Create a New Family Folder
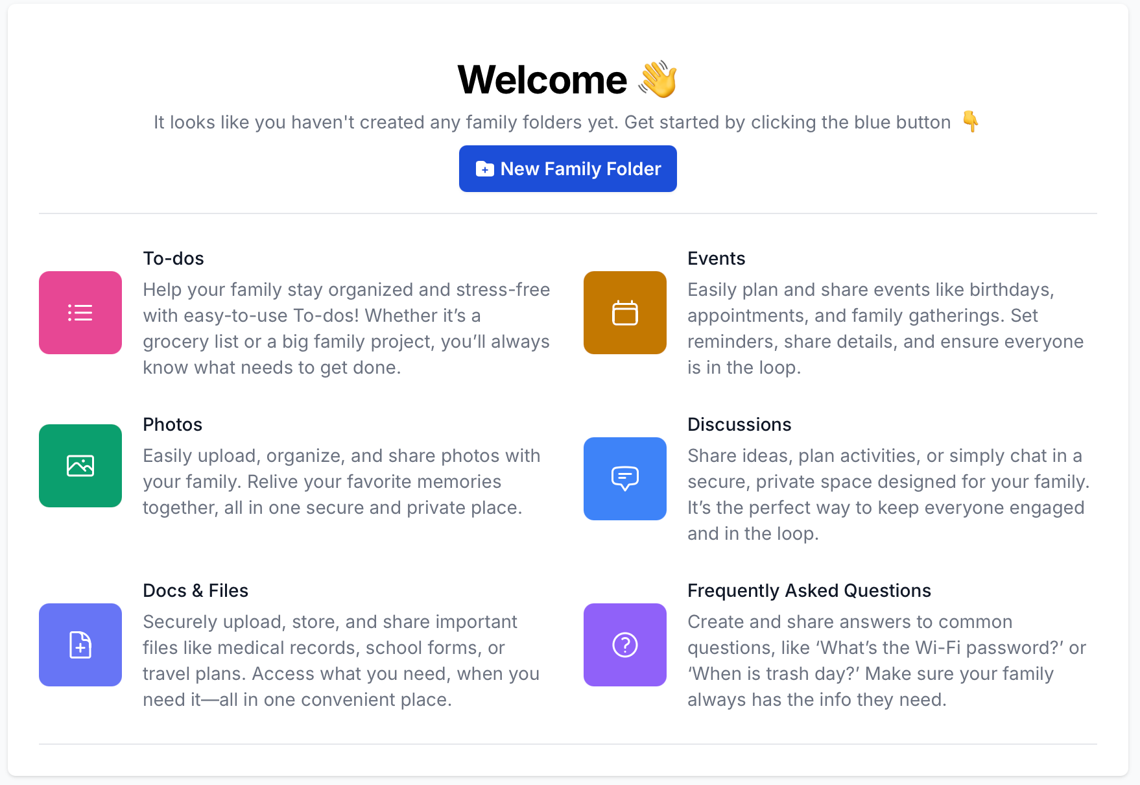1140x785 pixels. click(x=568, y=169)
